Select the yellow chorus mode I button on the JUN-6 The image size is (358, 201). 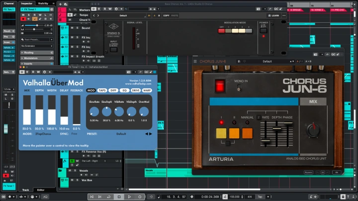tap(221, 134)
